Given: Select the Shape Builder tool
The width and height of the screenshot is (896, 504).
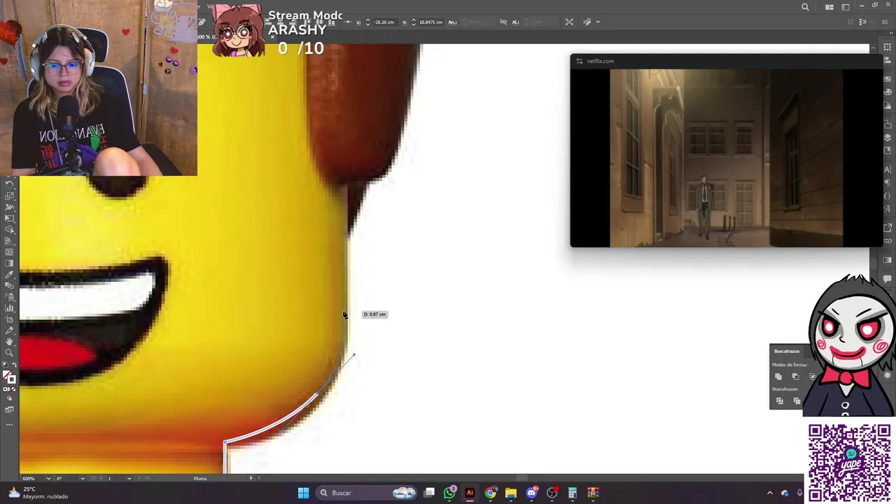Looking at the screenshot, I should (x=9, y=230).
